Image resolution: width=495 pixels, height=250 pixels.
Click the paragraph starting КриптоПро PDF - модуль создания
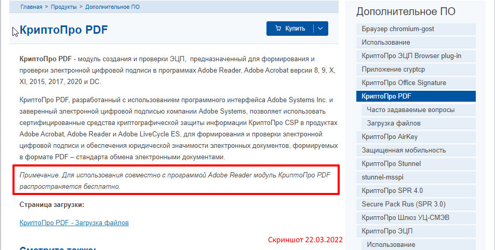coord(178,71)
